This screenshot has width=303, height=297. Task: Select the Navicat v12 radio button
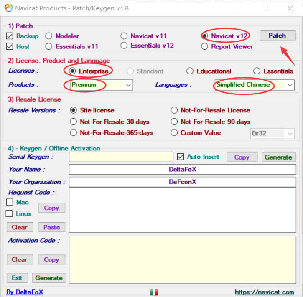(x=204, y=36)
